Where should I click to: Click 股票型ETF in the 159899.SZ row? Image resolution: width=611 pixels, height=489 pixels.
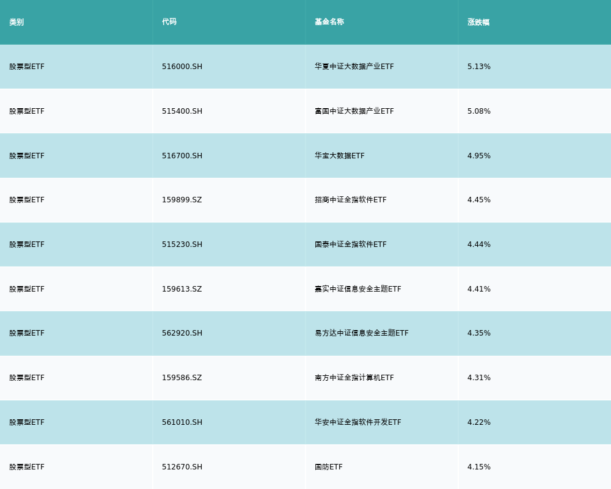(27, 200)
